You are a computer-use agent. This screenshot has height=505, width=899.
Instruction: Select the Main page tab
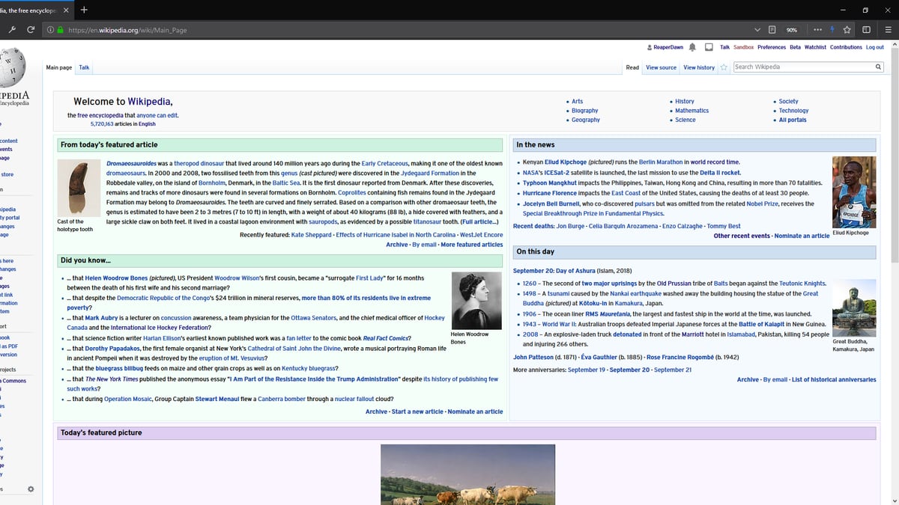(59, 67)
